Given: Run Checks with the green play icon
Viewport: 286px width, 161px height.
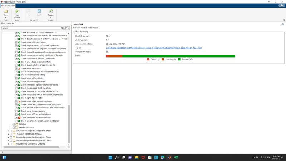Looking at the screenshot, I should click(17, 11).
